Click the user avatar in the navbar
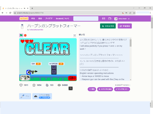Viewport: 153px width, 114px height. click(116, 19)
